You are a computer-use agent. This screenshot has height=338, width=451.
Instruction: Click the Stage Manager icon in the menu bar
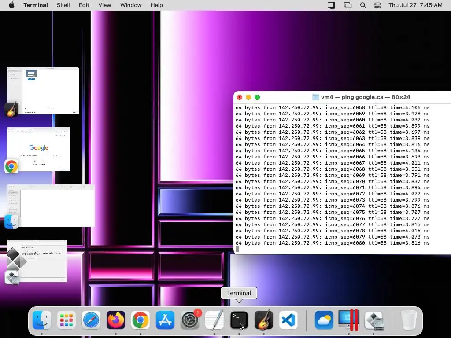click(x=348, y=5)
